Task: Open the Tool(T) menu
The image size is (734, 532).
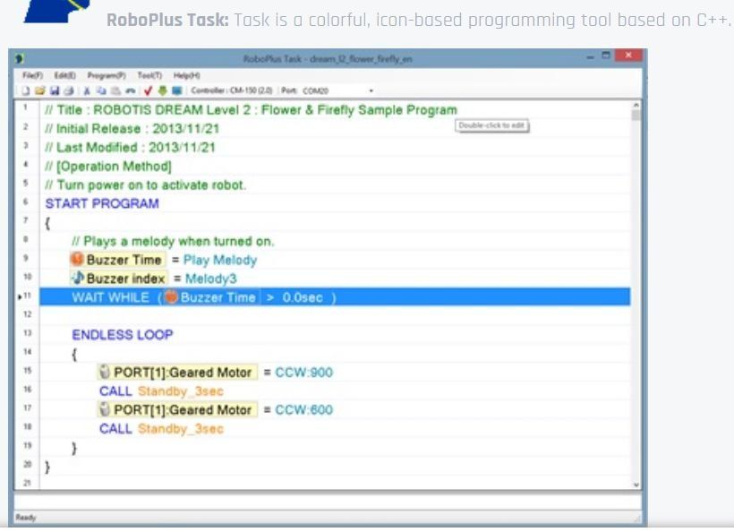Action: [149, 75]
